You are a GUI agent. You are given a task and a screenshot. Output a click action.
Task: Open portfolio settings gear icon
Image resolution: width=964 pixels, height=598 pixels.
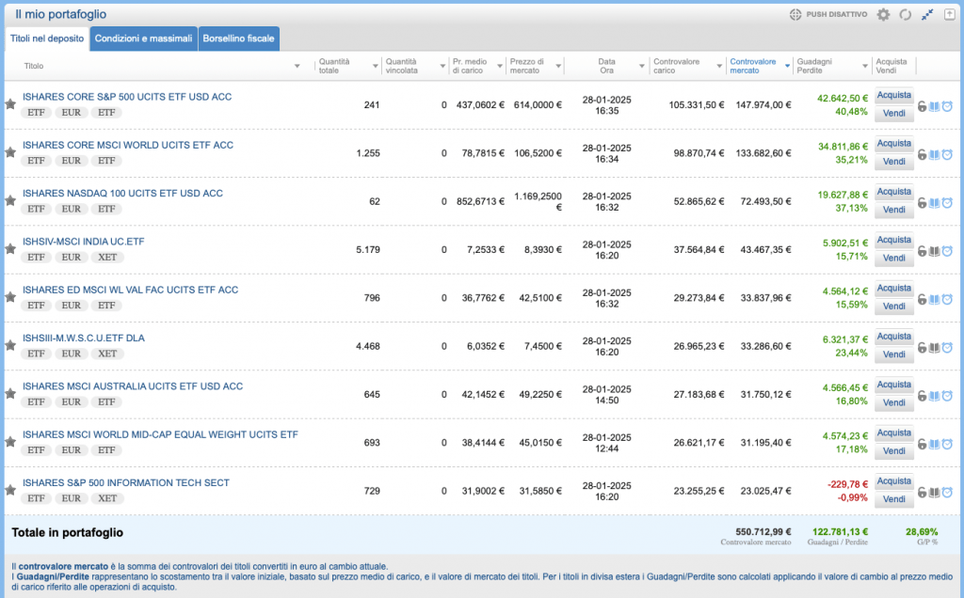tap(883, 15)
